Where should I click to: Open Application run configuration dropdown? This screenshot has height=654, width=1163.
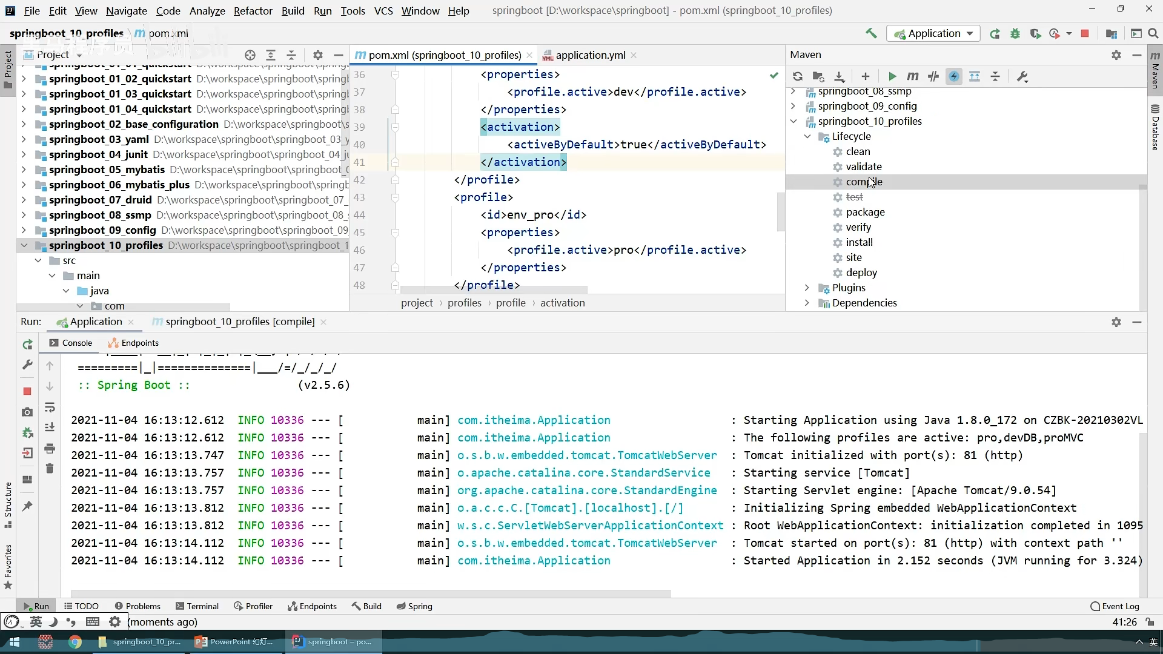tap(934, 34)
